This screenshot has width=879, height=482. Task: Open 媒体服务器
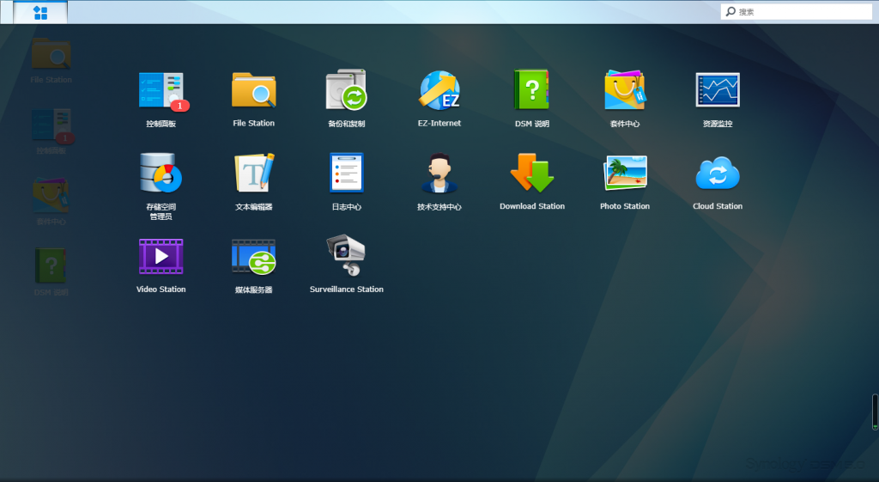[x=253, y=265]
